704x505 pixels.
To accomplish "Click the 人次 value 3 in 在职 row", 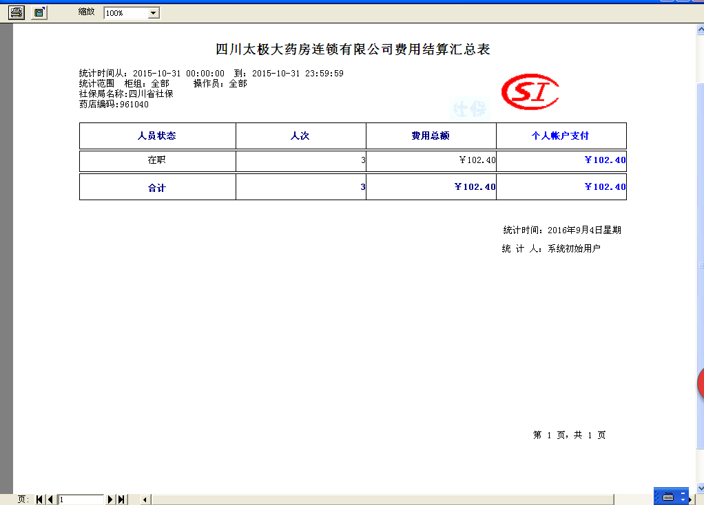I will (363, 160).
